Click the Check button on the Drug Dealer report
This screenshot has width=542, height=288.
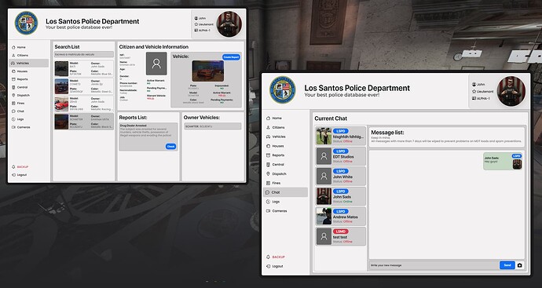tap(170, 147)
